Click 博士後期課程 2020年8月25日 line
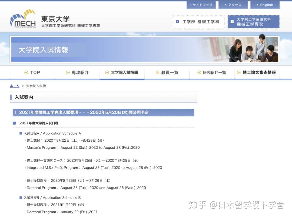The height and width of the screenshot is (217, 292). (x=68, y=181)
